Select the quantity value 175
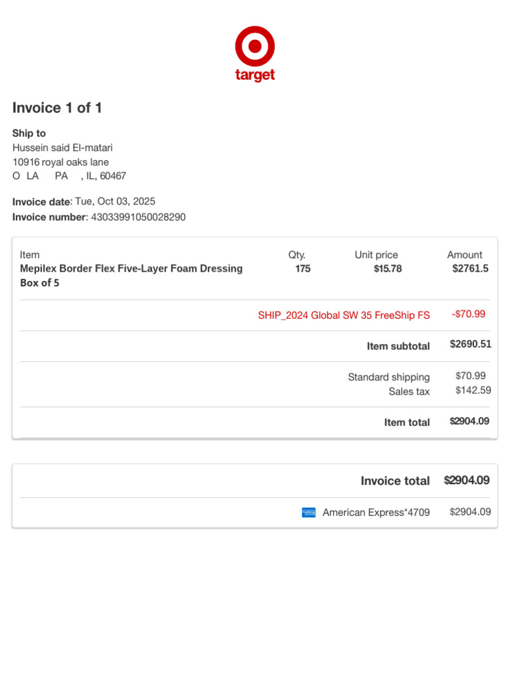This screenshot has height=680, width=510. tap(303, 268)
